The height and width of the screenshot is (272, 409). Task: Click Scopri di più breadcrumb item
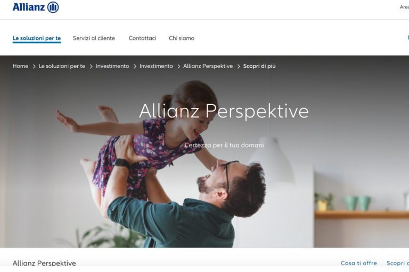coord(259,66)
